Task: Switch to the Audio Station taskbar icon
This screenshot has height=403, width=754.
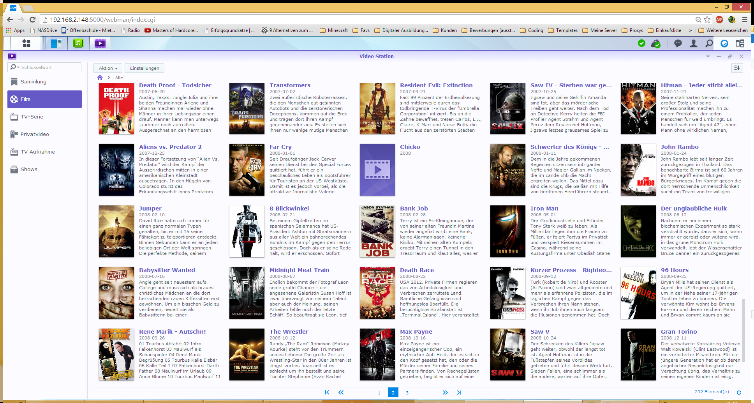Action: pos(78,43)
